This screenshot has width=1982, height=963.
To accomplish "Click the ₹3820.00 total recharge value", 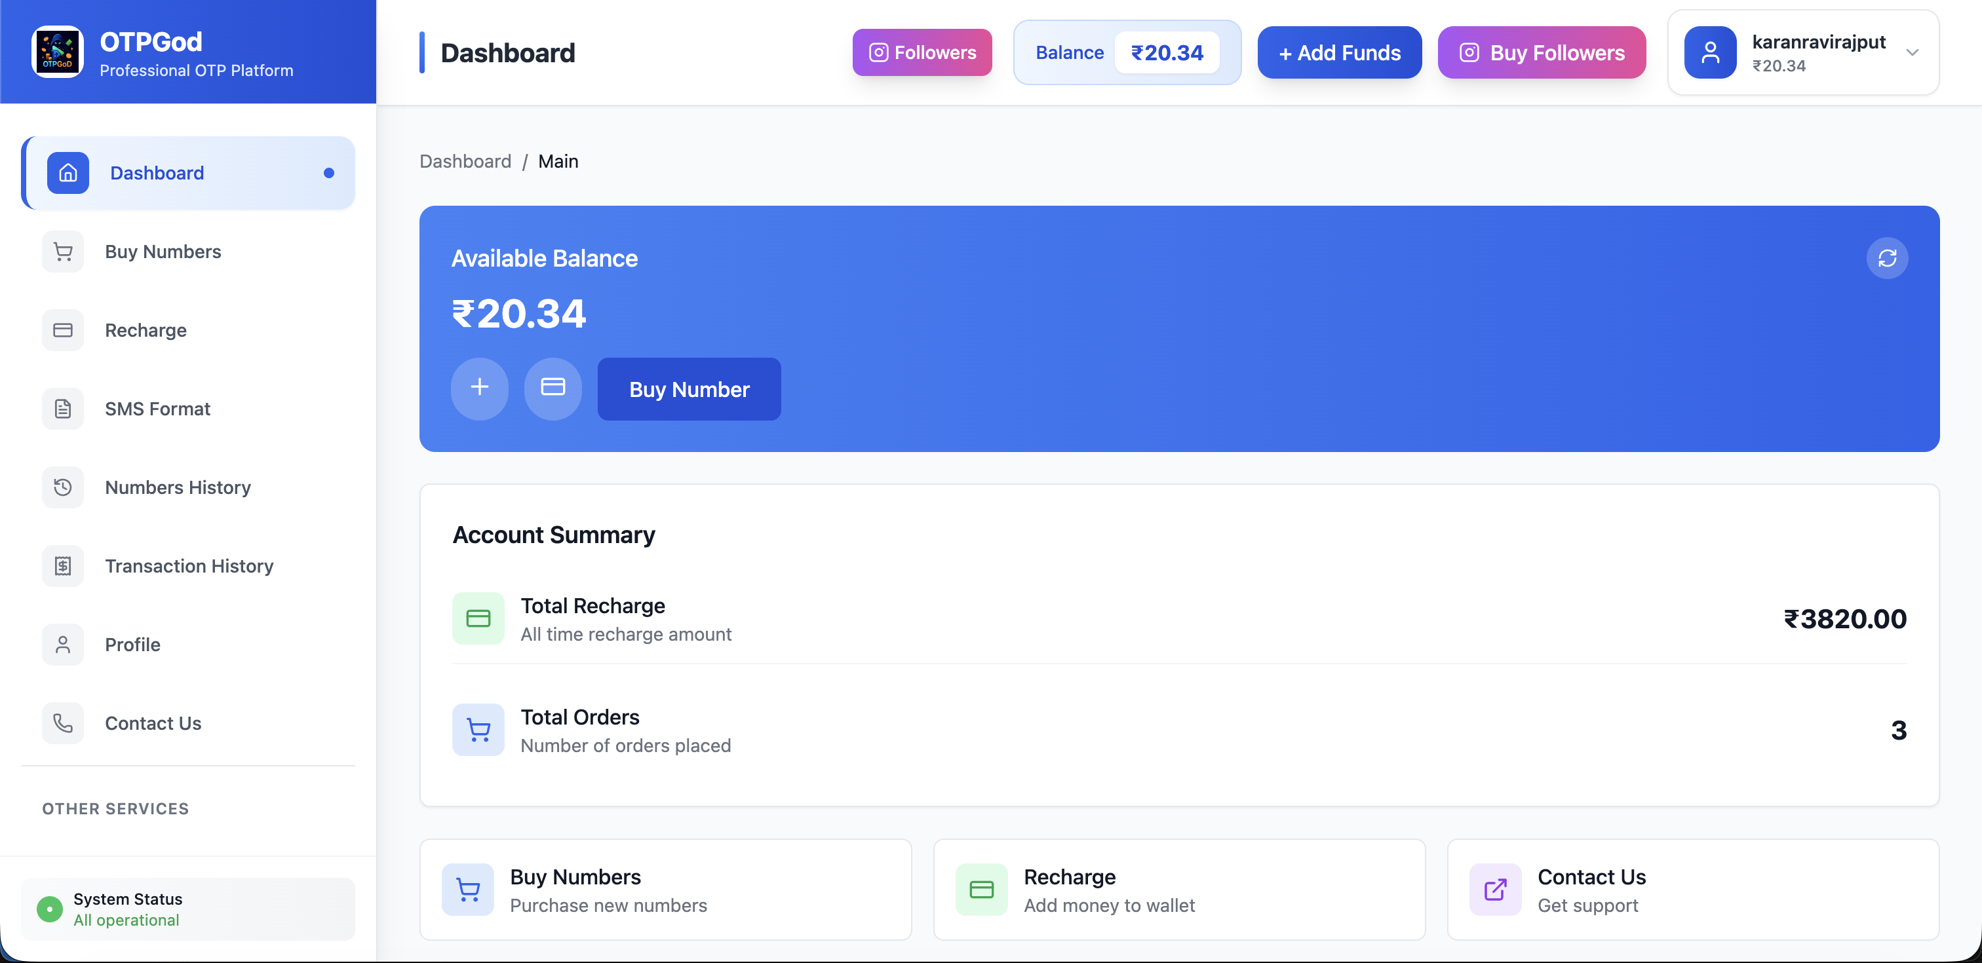I will tap(1845, 618).
